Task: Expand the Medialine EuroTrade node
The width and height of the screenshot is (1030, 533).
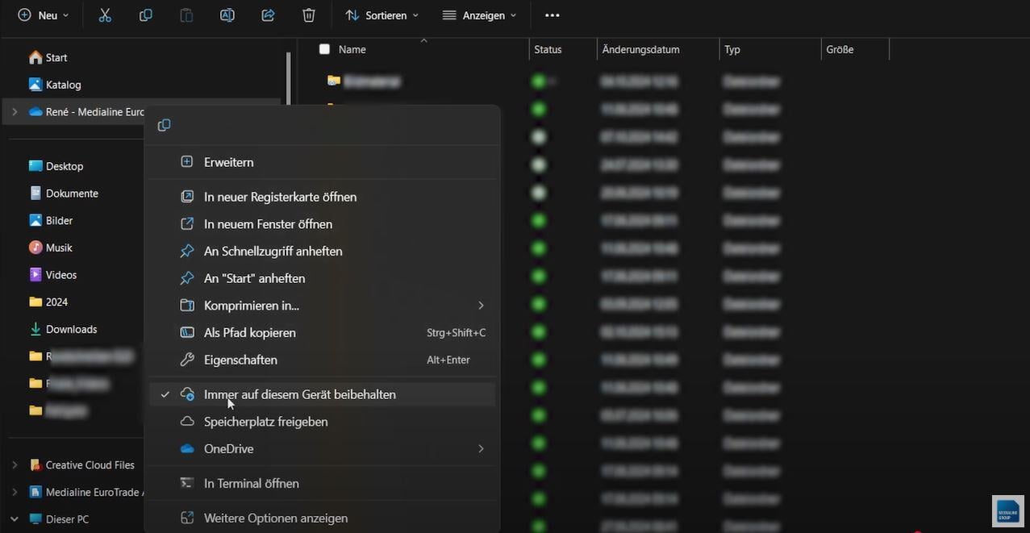Action: (x=15, y=492)
